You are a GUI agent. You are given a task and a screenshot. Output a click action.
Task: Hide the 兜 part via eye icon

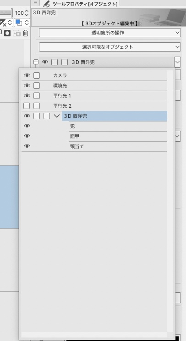point(27,126)
